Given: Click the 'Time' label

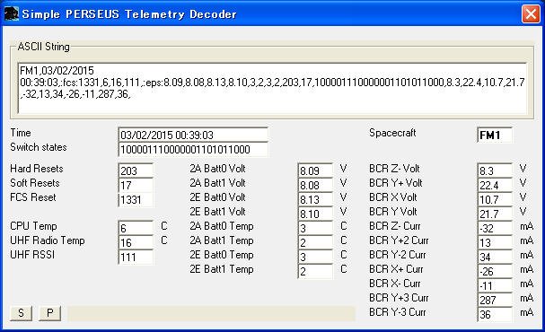Looking at the screenshot, I should 21,133.
